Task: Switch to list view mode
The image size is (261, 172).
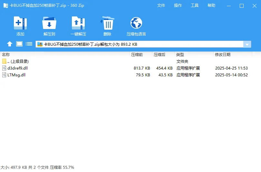Action: [x=29, y=44]
